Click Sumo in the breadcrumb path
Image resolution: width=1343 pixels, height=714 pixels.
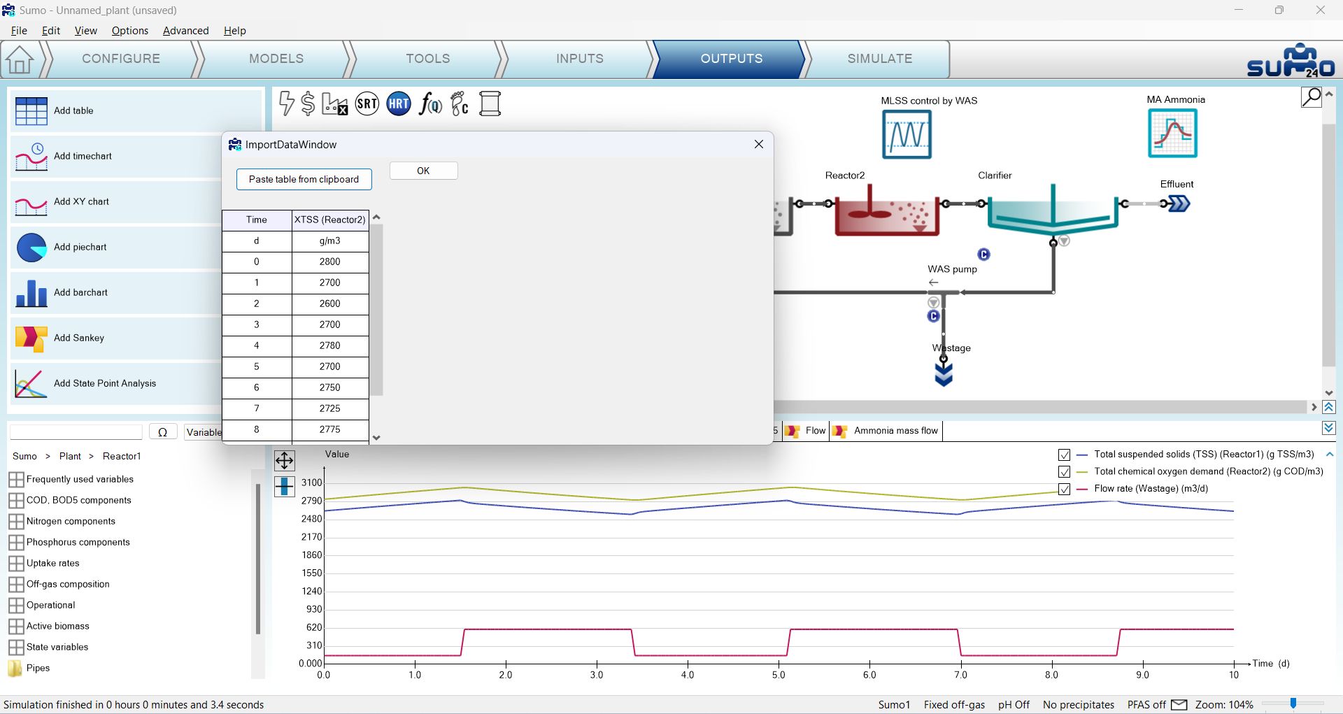[x=24, y=457]
